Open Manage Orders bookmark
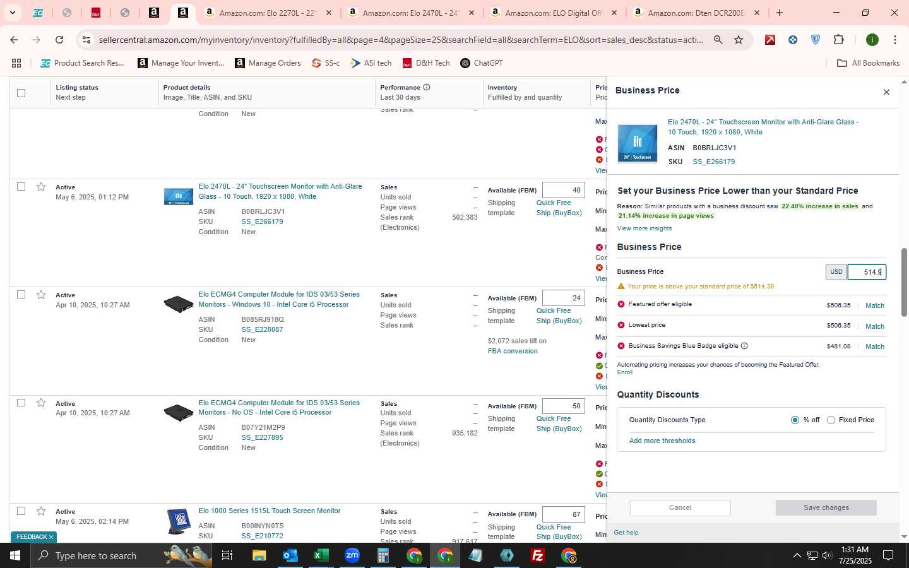The image size is (909, 568). click(268, 63)
